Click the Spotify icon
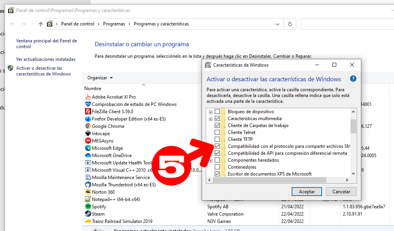This screenshot has height=231, width=394. (88, 206)
